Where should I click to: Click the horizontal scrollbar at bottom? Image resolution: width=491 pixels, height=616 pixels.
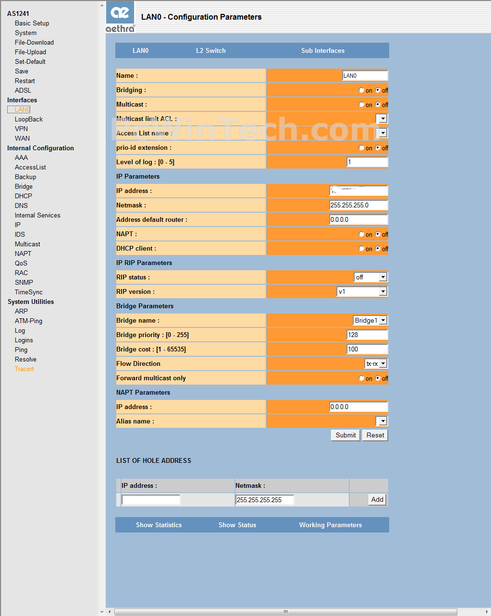tap(285, 612)
